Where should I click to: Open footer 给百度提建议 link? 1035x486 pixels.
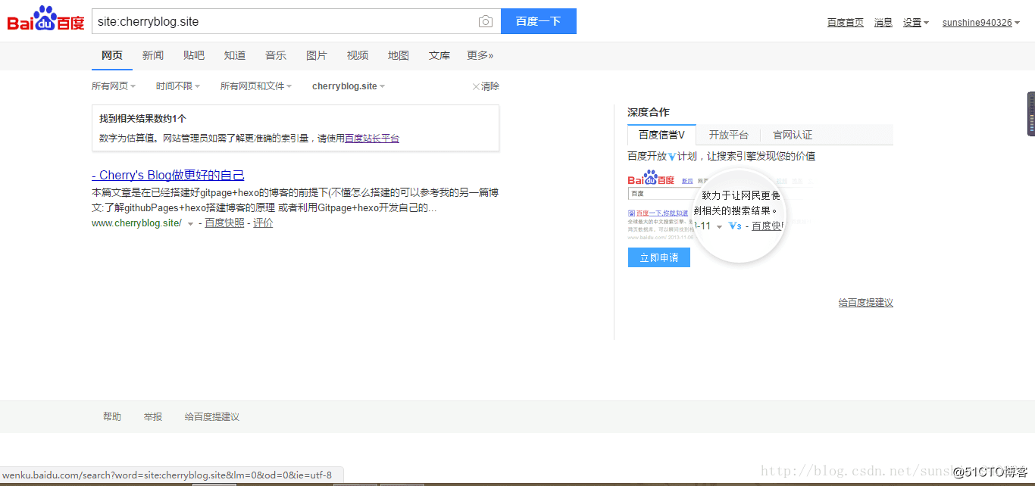(x=212, y=417)
